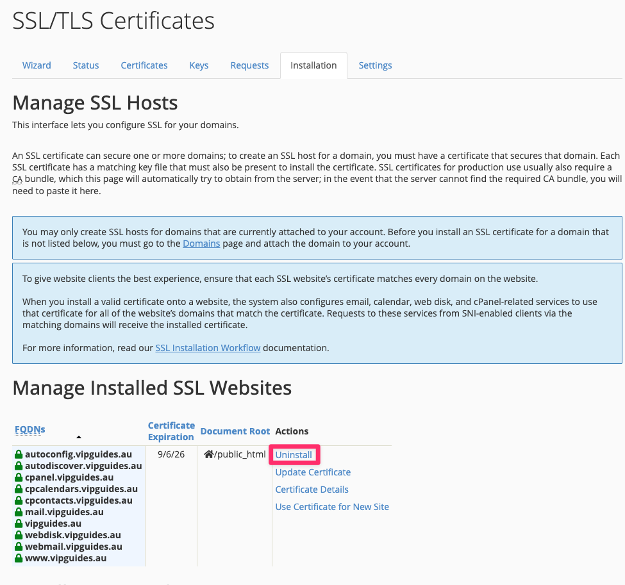
Task: Click the ascending sort arrow under FQDNs
Action: 79,437
